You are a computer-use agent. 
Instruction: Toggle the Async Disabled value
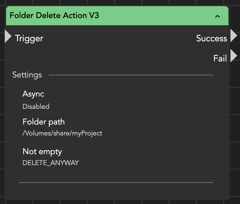[x=36, y=106]
